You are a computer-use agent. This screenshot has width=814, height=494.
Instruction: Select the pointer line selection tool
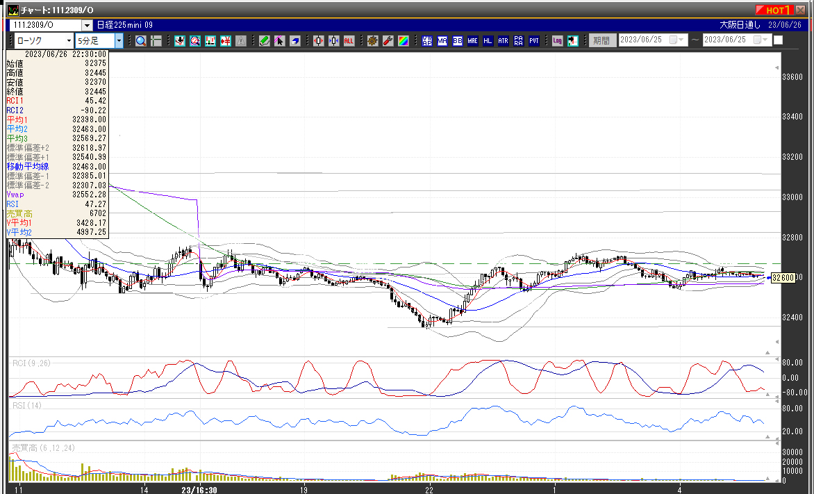click(x=279, y=41)
